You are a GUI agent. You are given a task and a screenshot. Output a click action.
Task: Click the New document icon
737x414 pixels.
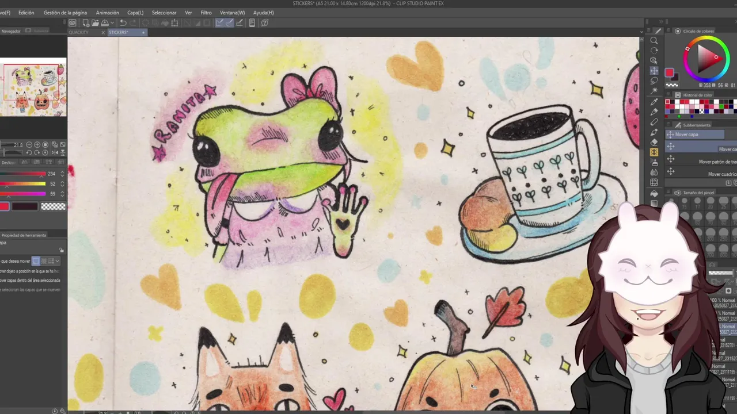[x=85, y=23]
